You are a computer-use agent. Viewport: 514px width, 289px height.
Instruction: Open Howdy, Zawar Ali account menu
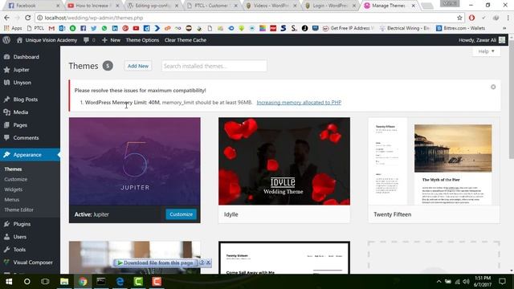coord(482,40)
